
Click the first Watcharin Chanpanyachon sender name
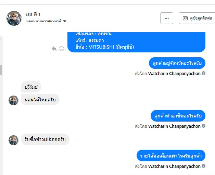pos(174,73)
